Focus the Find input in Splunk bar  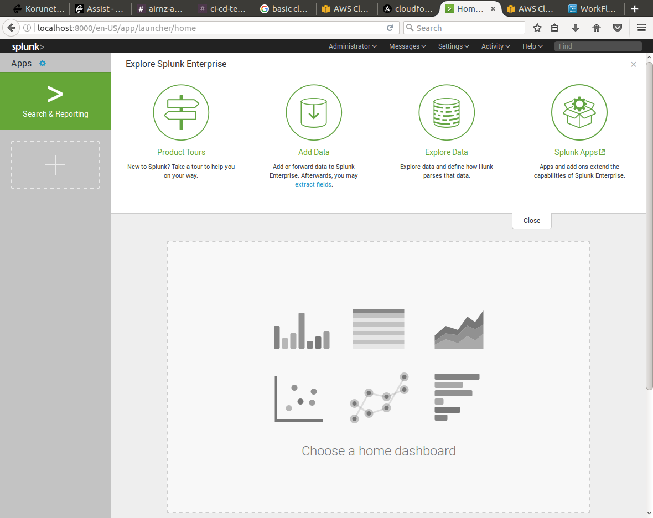pos(598,46)
